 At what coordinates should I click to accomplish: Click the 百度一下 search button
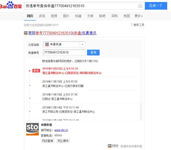[x=156, y=6]
